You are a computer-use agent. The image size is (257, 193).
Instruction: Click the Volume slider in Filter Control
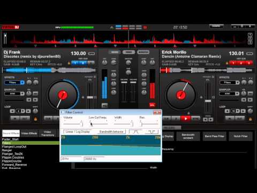pos(73,123)
